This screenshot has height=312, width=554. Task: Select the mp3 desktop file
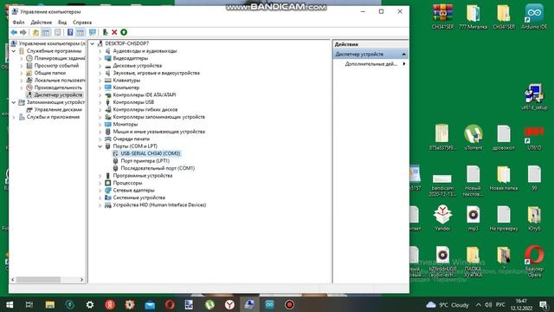[473, 218]
